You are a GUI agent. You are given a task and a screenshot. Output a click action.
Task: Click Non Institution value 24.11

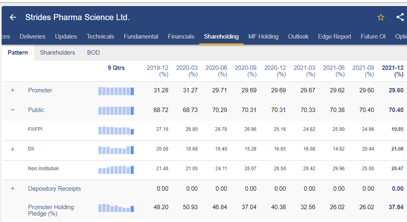221,169
